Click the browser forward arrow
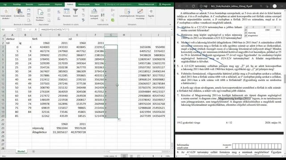Screen dimensions: 286x160 pyautogui.click(x=186, y=6)
